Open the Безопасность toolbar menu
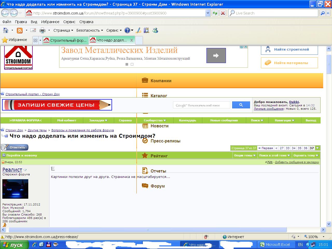 [x=89, y=30]
